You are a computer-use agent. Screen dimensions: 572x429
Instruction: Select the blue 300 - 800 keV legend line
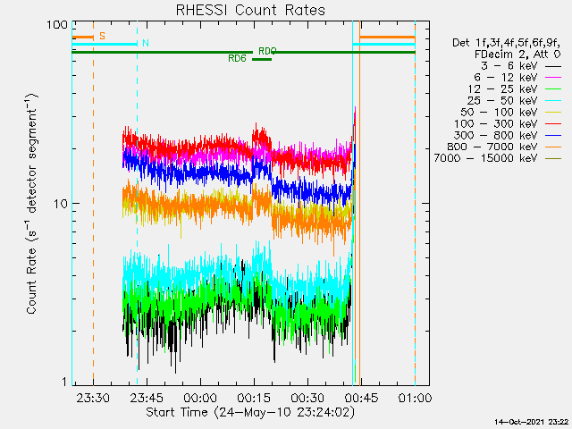pyautogui.click(x=554, y=136)
